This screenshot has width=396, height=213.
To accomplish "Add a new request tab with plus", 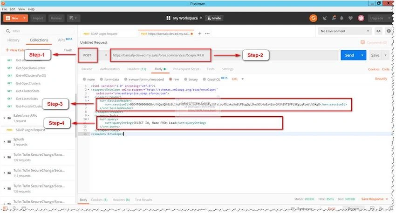I will [199, 33].
